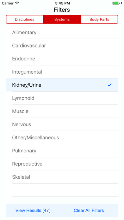Switch to the Body Parts tab
Screen dimensions: 124x220
point(99,19)
